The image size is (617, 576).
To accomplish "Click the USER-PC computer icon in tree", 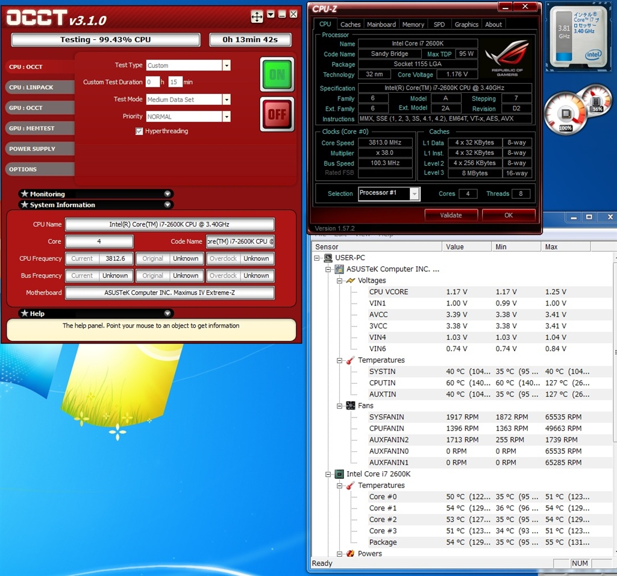I will tap(328, 258).
